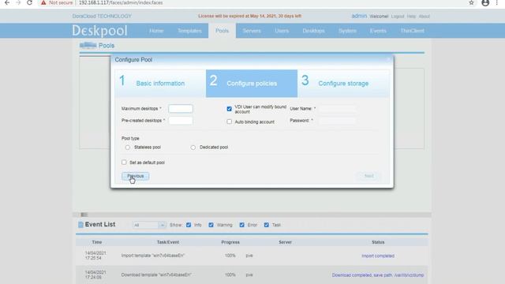Click the Task/Event column header
The width and height of the screenshot is (505, 284).
click(168, 242)
